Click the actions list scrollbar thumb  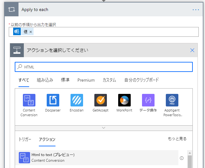tap(190, 162)
